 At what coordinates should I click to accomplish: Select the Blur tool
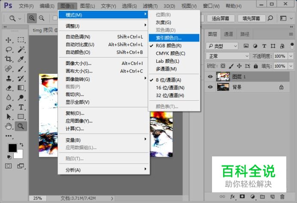pyautogui.click(x=8, y=97)
